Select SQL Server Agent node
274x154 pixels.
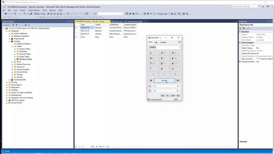[18, 100]
